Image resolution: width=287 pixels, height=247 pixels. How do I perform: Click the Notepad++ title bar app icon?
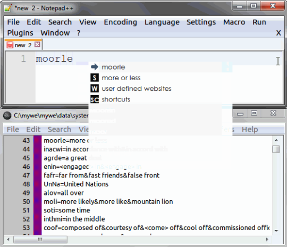[7, 8]
